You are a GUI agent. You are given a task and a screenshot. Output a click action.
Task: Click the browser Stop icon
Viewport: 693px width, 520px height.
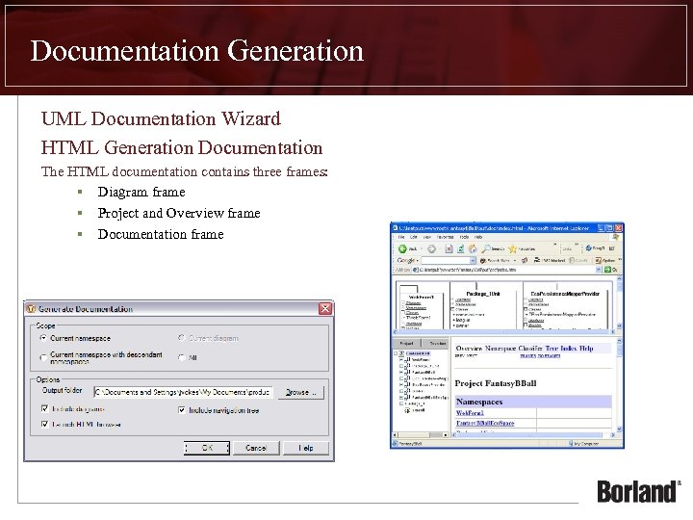coord(449,249)
